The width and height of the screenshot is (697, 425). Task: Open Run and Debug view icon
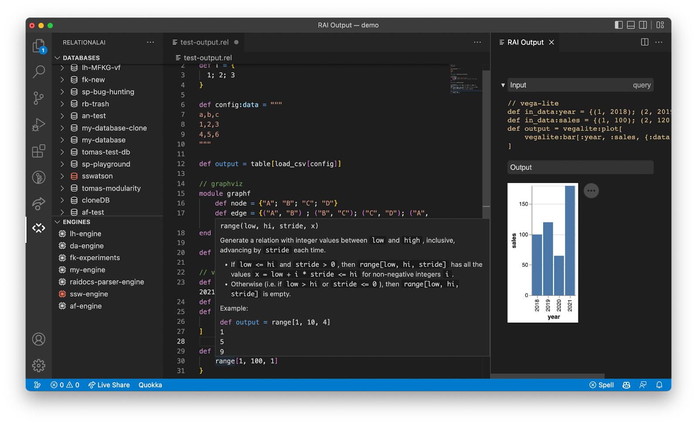(x=39, y=125)
